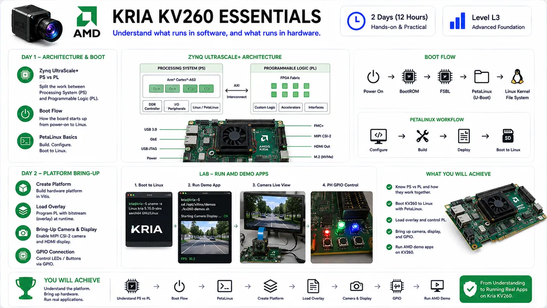Click the MIPI CSI-2 connector label
This screenshot has height=308, width=547.
pos(322,136)
